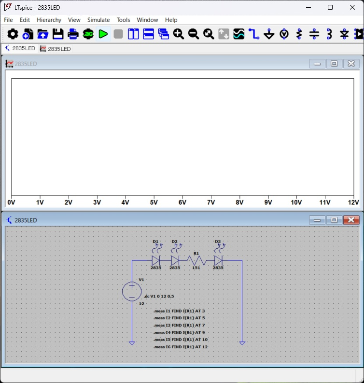Click voltage source V1 in schematic

pyautogui.click(x=132, y=291)
